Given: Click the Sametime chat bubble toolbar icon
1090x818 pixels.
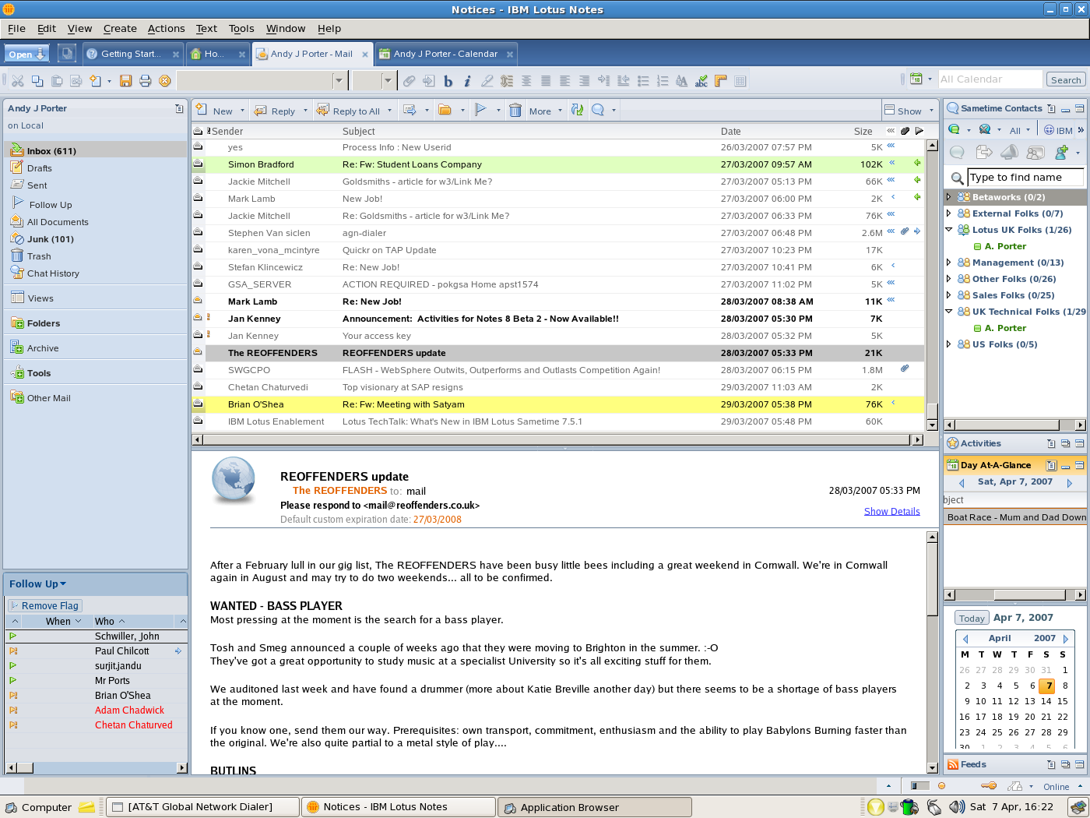Looking at the screenshot, I should pos(598,111).
